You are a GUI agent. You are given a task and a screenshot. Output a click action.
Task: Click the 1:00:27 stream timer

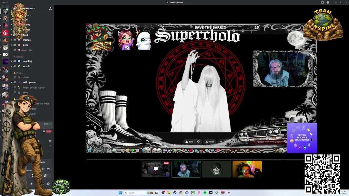click(x=48, y=124)
